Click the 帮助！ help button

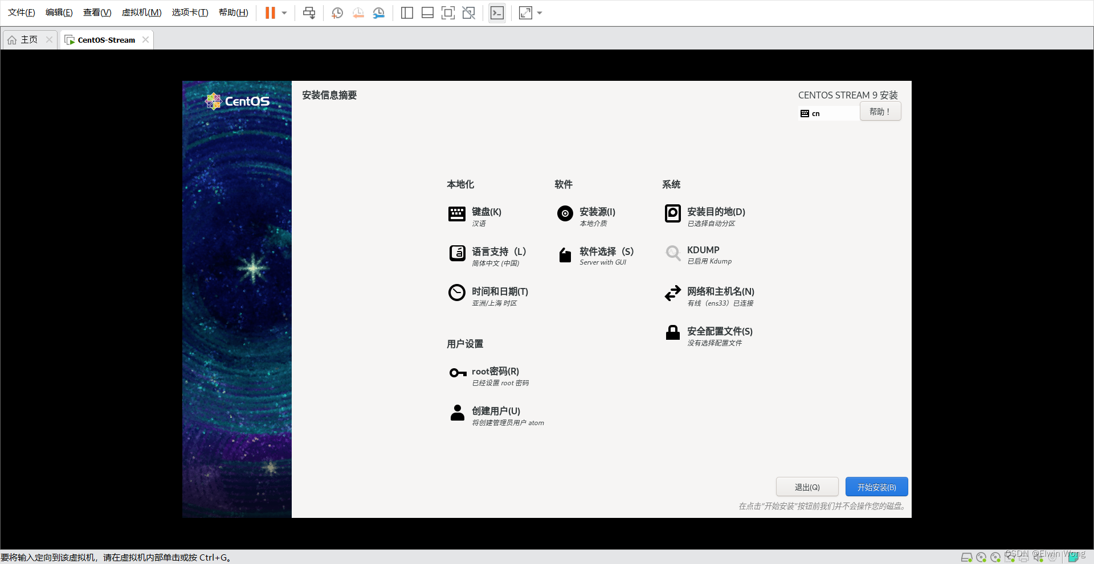(880, 112)
